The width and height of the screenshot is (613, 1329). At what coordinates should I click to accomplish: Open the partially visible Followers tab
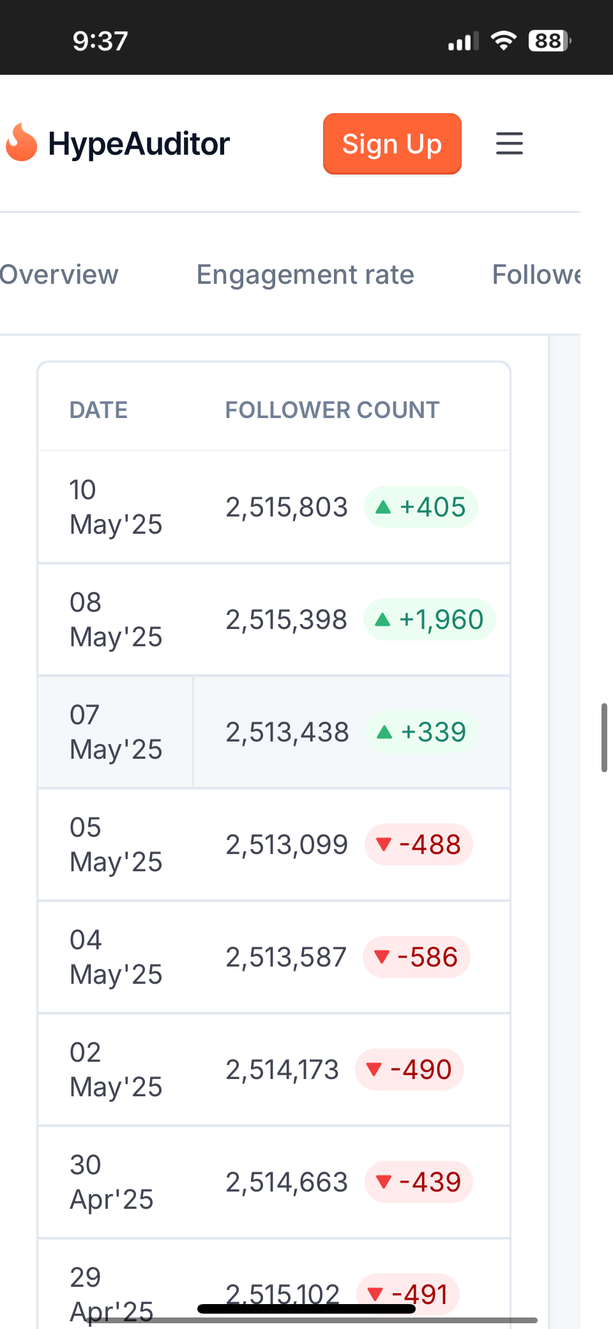536,275
